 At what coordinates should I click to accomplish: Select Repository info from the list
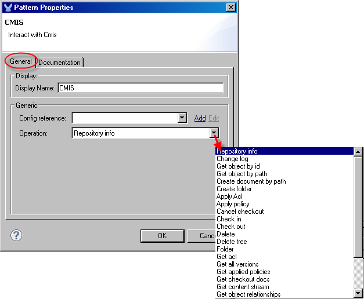[x=237, y=151]
